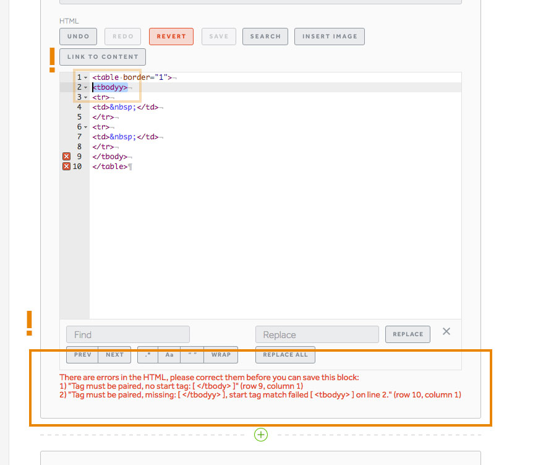This screenshot has height=465, width=538.
Task: Go to next match with NEXT
Action: click(x=114, y=355)
